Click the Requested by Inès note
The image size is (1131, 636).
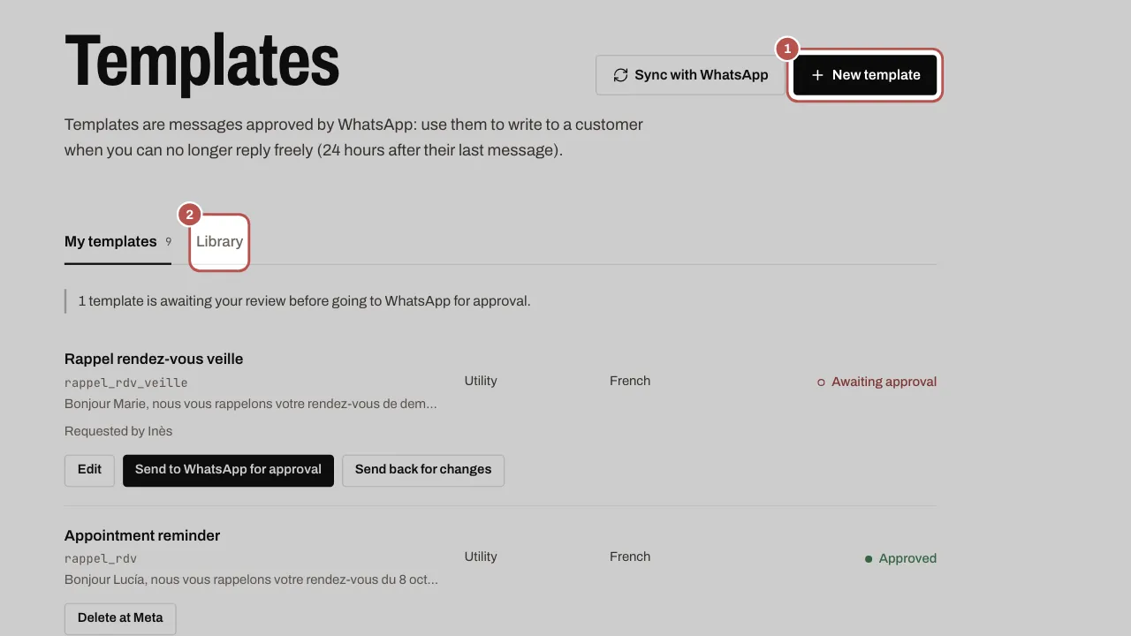[118, 431]
